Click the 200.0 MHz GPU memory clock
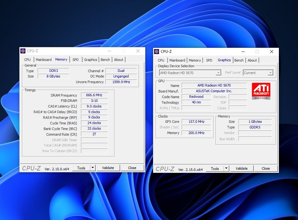This screenshot has height=220, width=298. point(196,133)
